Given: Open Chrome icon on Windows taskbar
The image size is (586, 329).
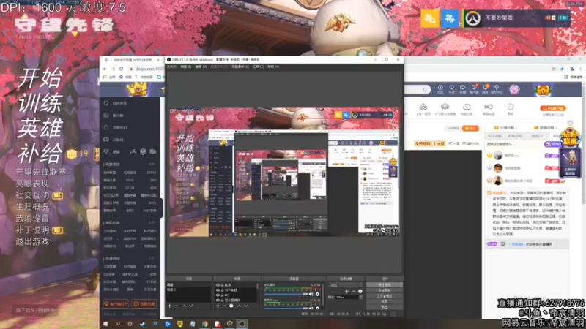Looking at the screenshot, I should tap(205, 324).
